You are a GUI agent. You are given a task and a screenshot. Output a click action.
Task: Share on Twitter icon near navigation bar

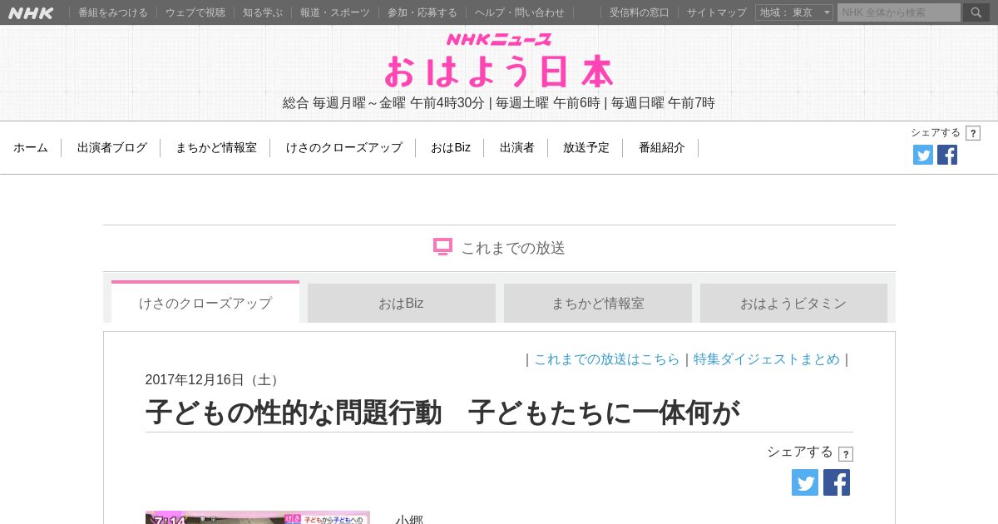[x=923, y=155]
